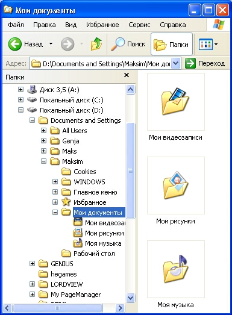This screenshot has height=315, width=232.
Task: Select Главное меню folder icon
Action: (66, 192)
